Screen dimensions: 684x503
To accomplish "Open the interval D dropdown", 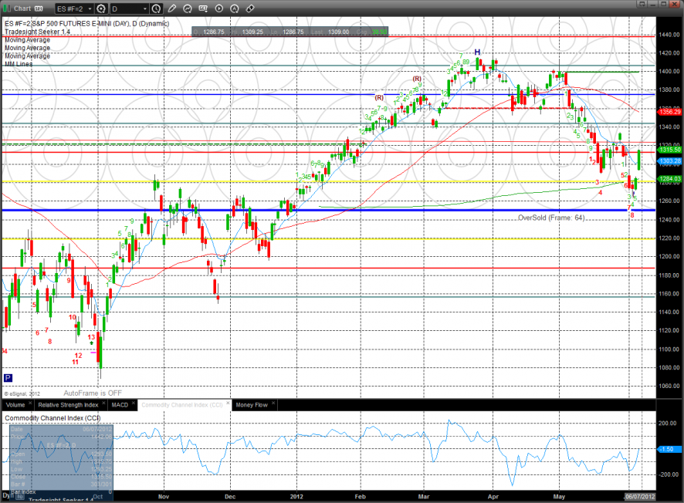I will [129, 8].
